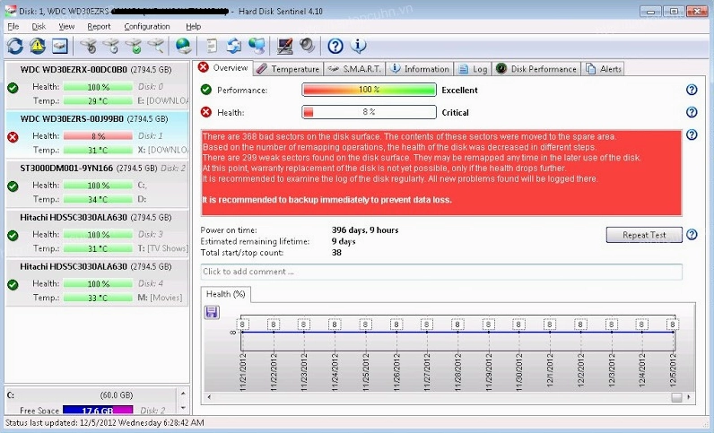Click the red X status icon for WD30EZRS
Screen dimensions: 714x433
click(x=13, y=137)
